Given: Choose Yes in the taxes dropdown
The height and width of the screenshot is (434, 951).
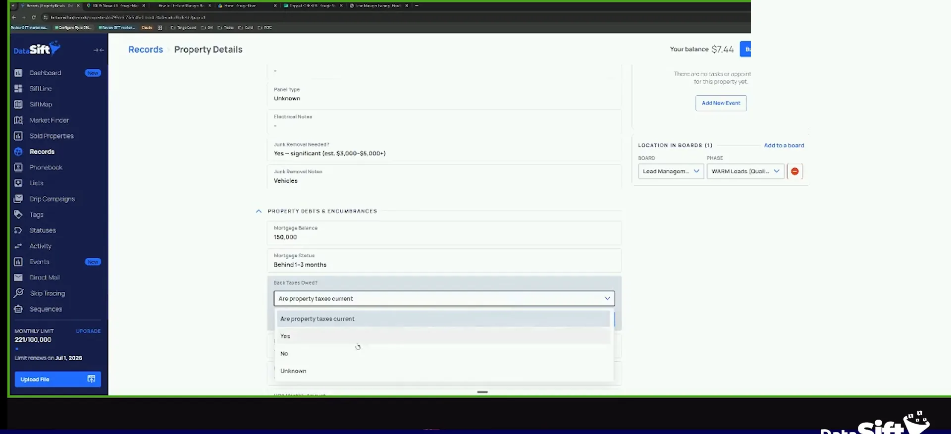Looking at the screenshot, I should coord(444,336).
